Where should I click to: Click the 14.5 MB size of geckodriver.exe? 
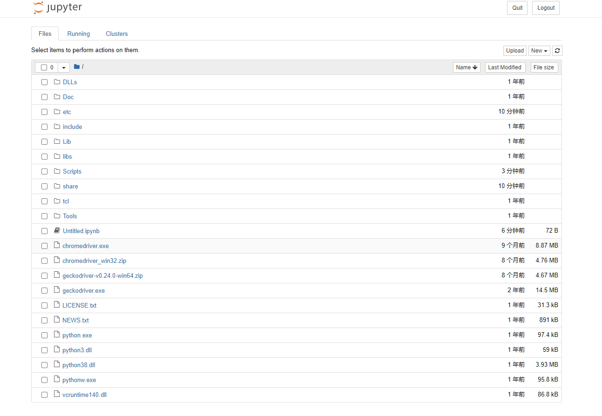[547, 290]
